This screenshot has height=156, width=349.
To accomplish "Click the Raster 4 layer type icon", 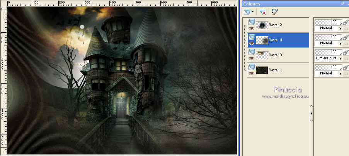I will pyautogui.click(x=252, y=37).
